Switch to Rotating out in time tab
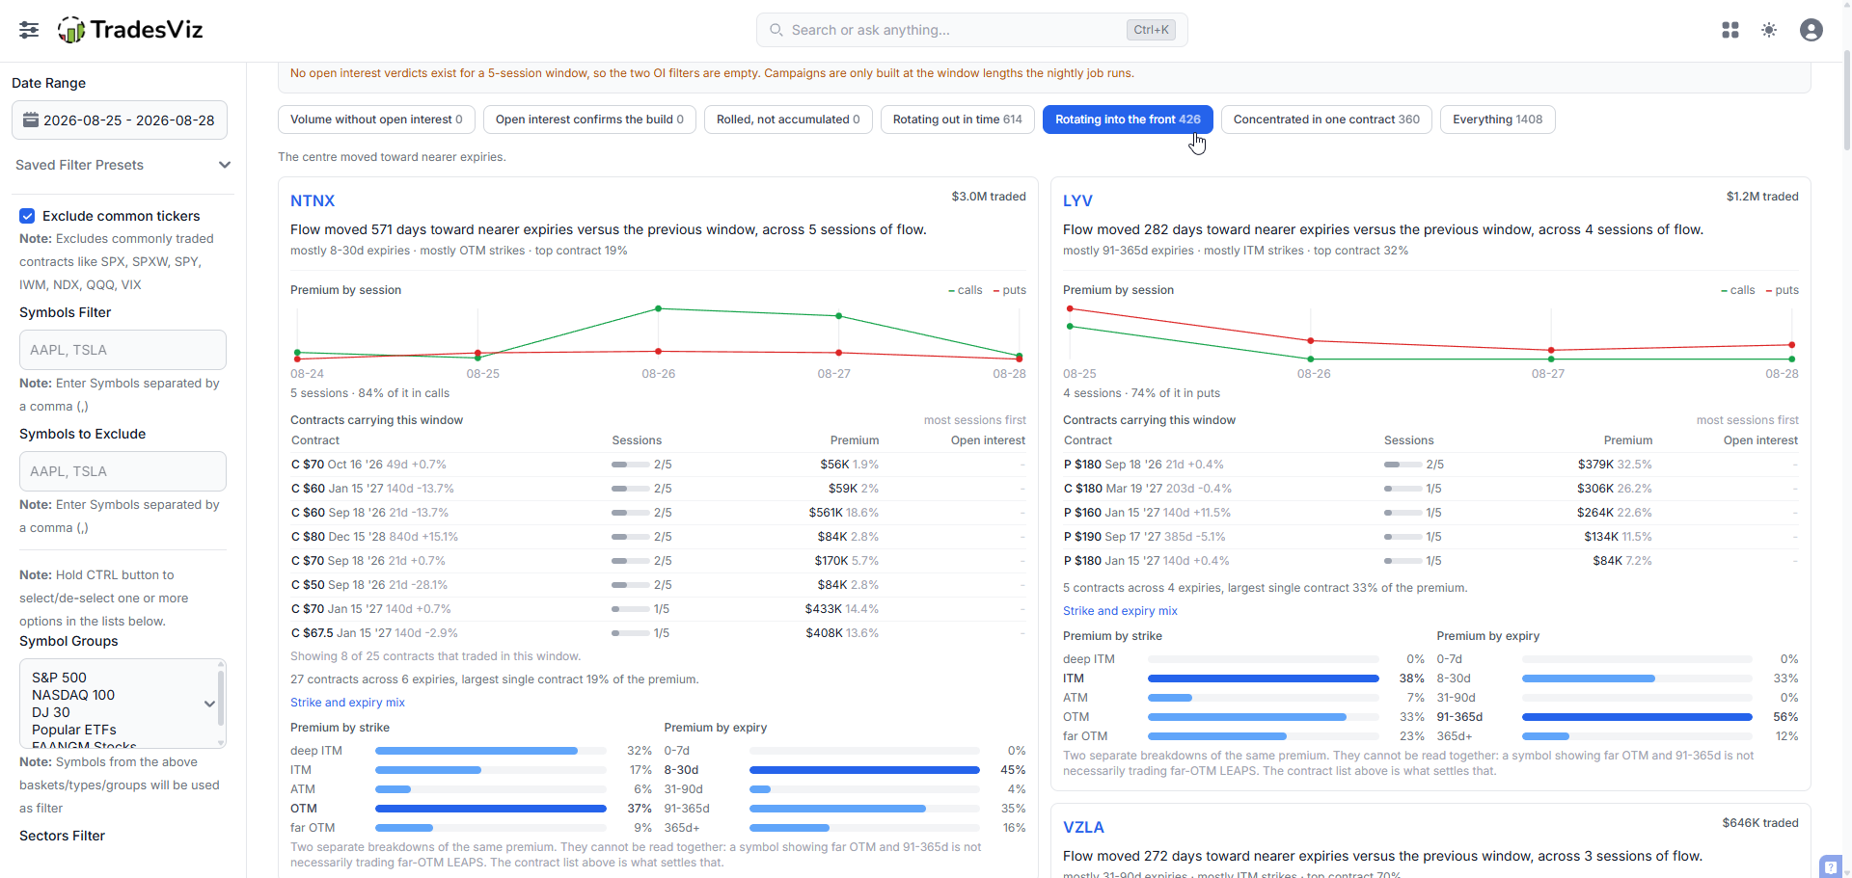The height and width of the screenshot is (878, 1852). 957,120
